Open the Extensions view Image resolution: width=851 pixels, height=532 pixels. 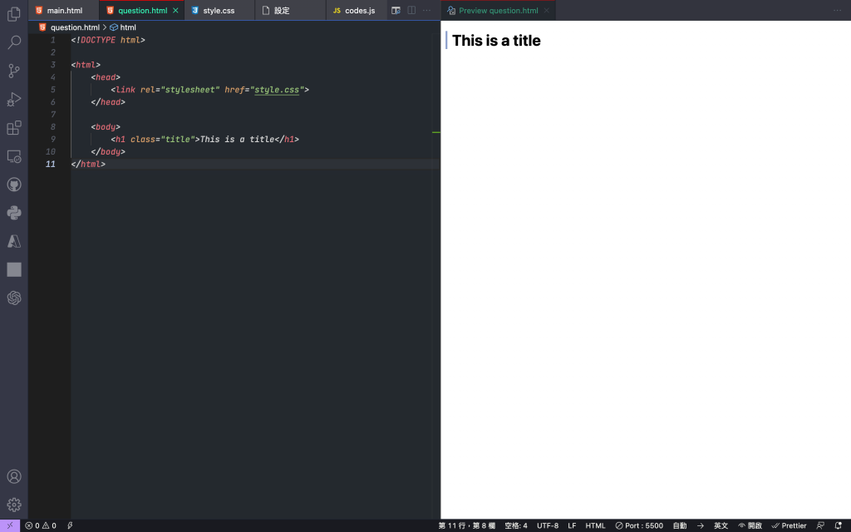click(x=14, y=127)
